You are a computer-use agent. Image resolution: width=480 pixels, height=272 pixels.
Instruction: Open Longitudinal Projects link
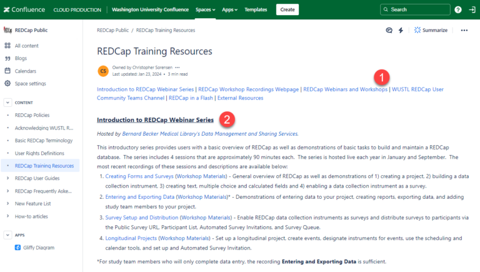pyautogui.click(x=131, y=238)
